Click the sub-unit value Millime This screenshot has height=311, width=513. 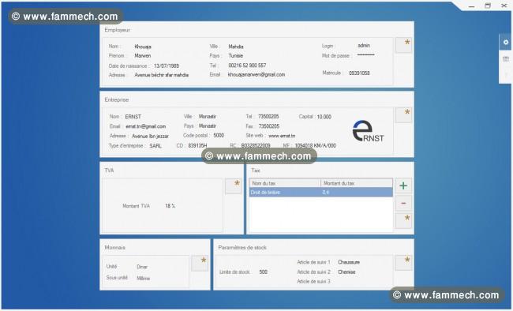(x=144, y=279)
